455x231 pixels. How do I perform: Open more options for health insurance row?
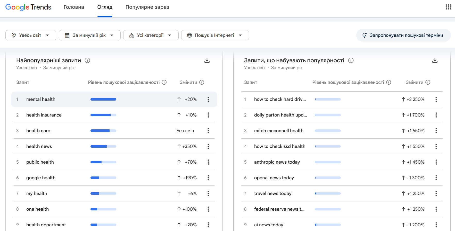(208, 115)
